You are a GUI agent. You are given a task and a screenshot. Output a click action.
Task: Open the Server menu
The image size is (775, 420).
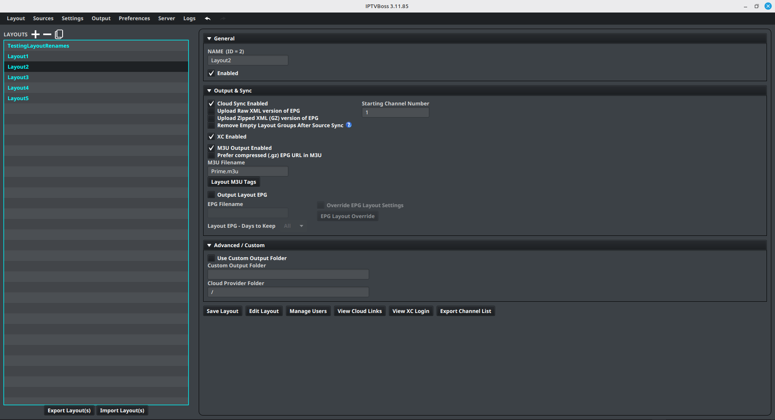166,18
